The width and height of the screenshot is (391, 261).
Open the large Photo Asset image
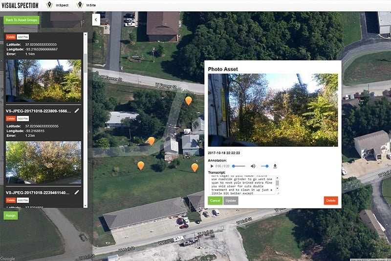[x=273, y=110]
